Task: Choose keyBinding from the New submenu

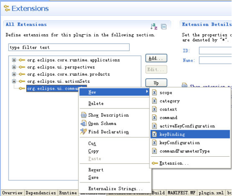Action: [190, 134]
